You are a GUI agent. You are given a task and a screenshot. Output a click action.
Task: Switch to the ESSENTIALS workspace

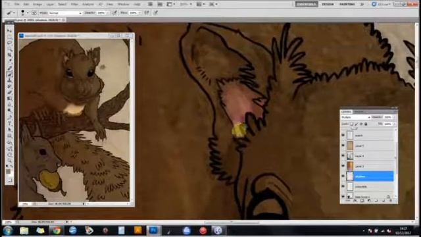point(307,5)
